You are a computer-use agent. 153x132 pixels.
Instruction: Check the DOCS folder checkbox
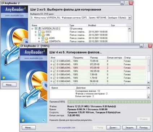point(39,32)
